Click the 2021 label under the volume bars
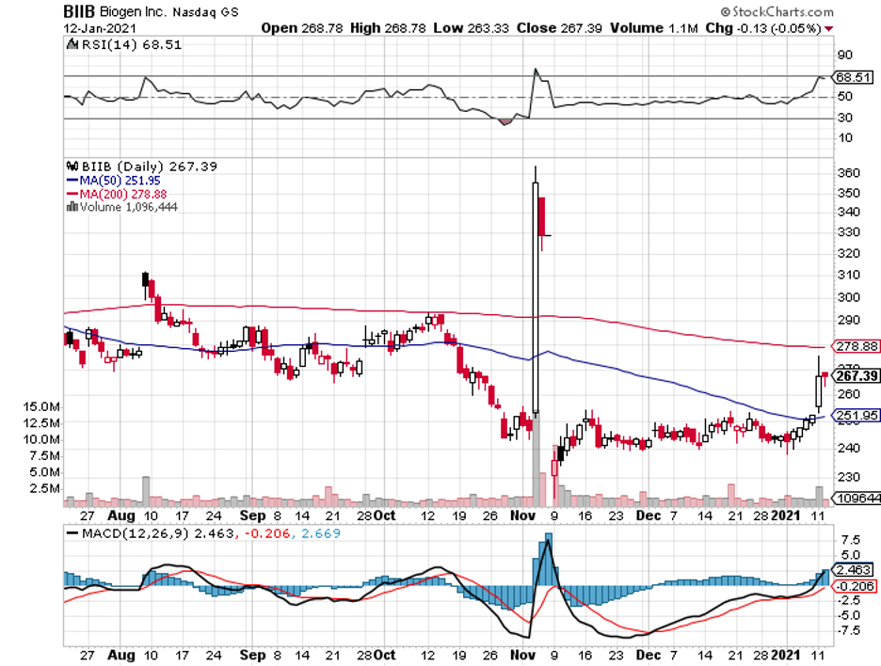Image resolution: width=881 pixels, height=666 pixels. pos(785,515)
